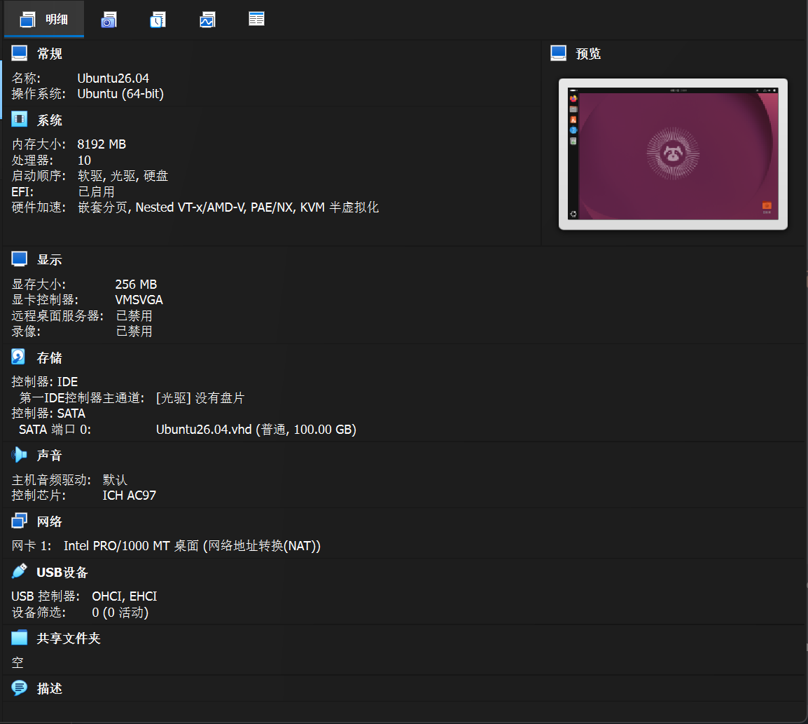Click the shared folders value 空
Screen dimensions: 808x724
18,662
